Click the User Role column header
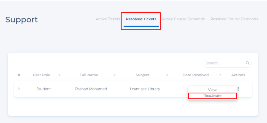 tap(42, 75)
